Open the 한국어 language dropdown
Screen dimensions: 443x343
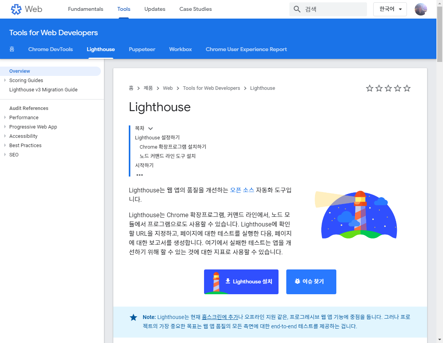click(390, 9)
